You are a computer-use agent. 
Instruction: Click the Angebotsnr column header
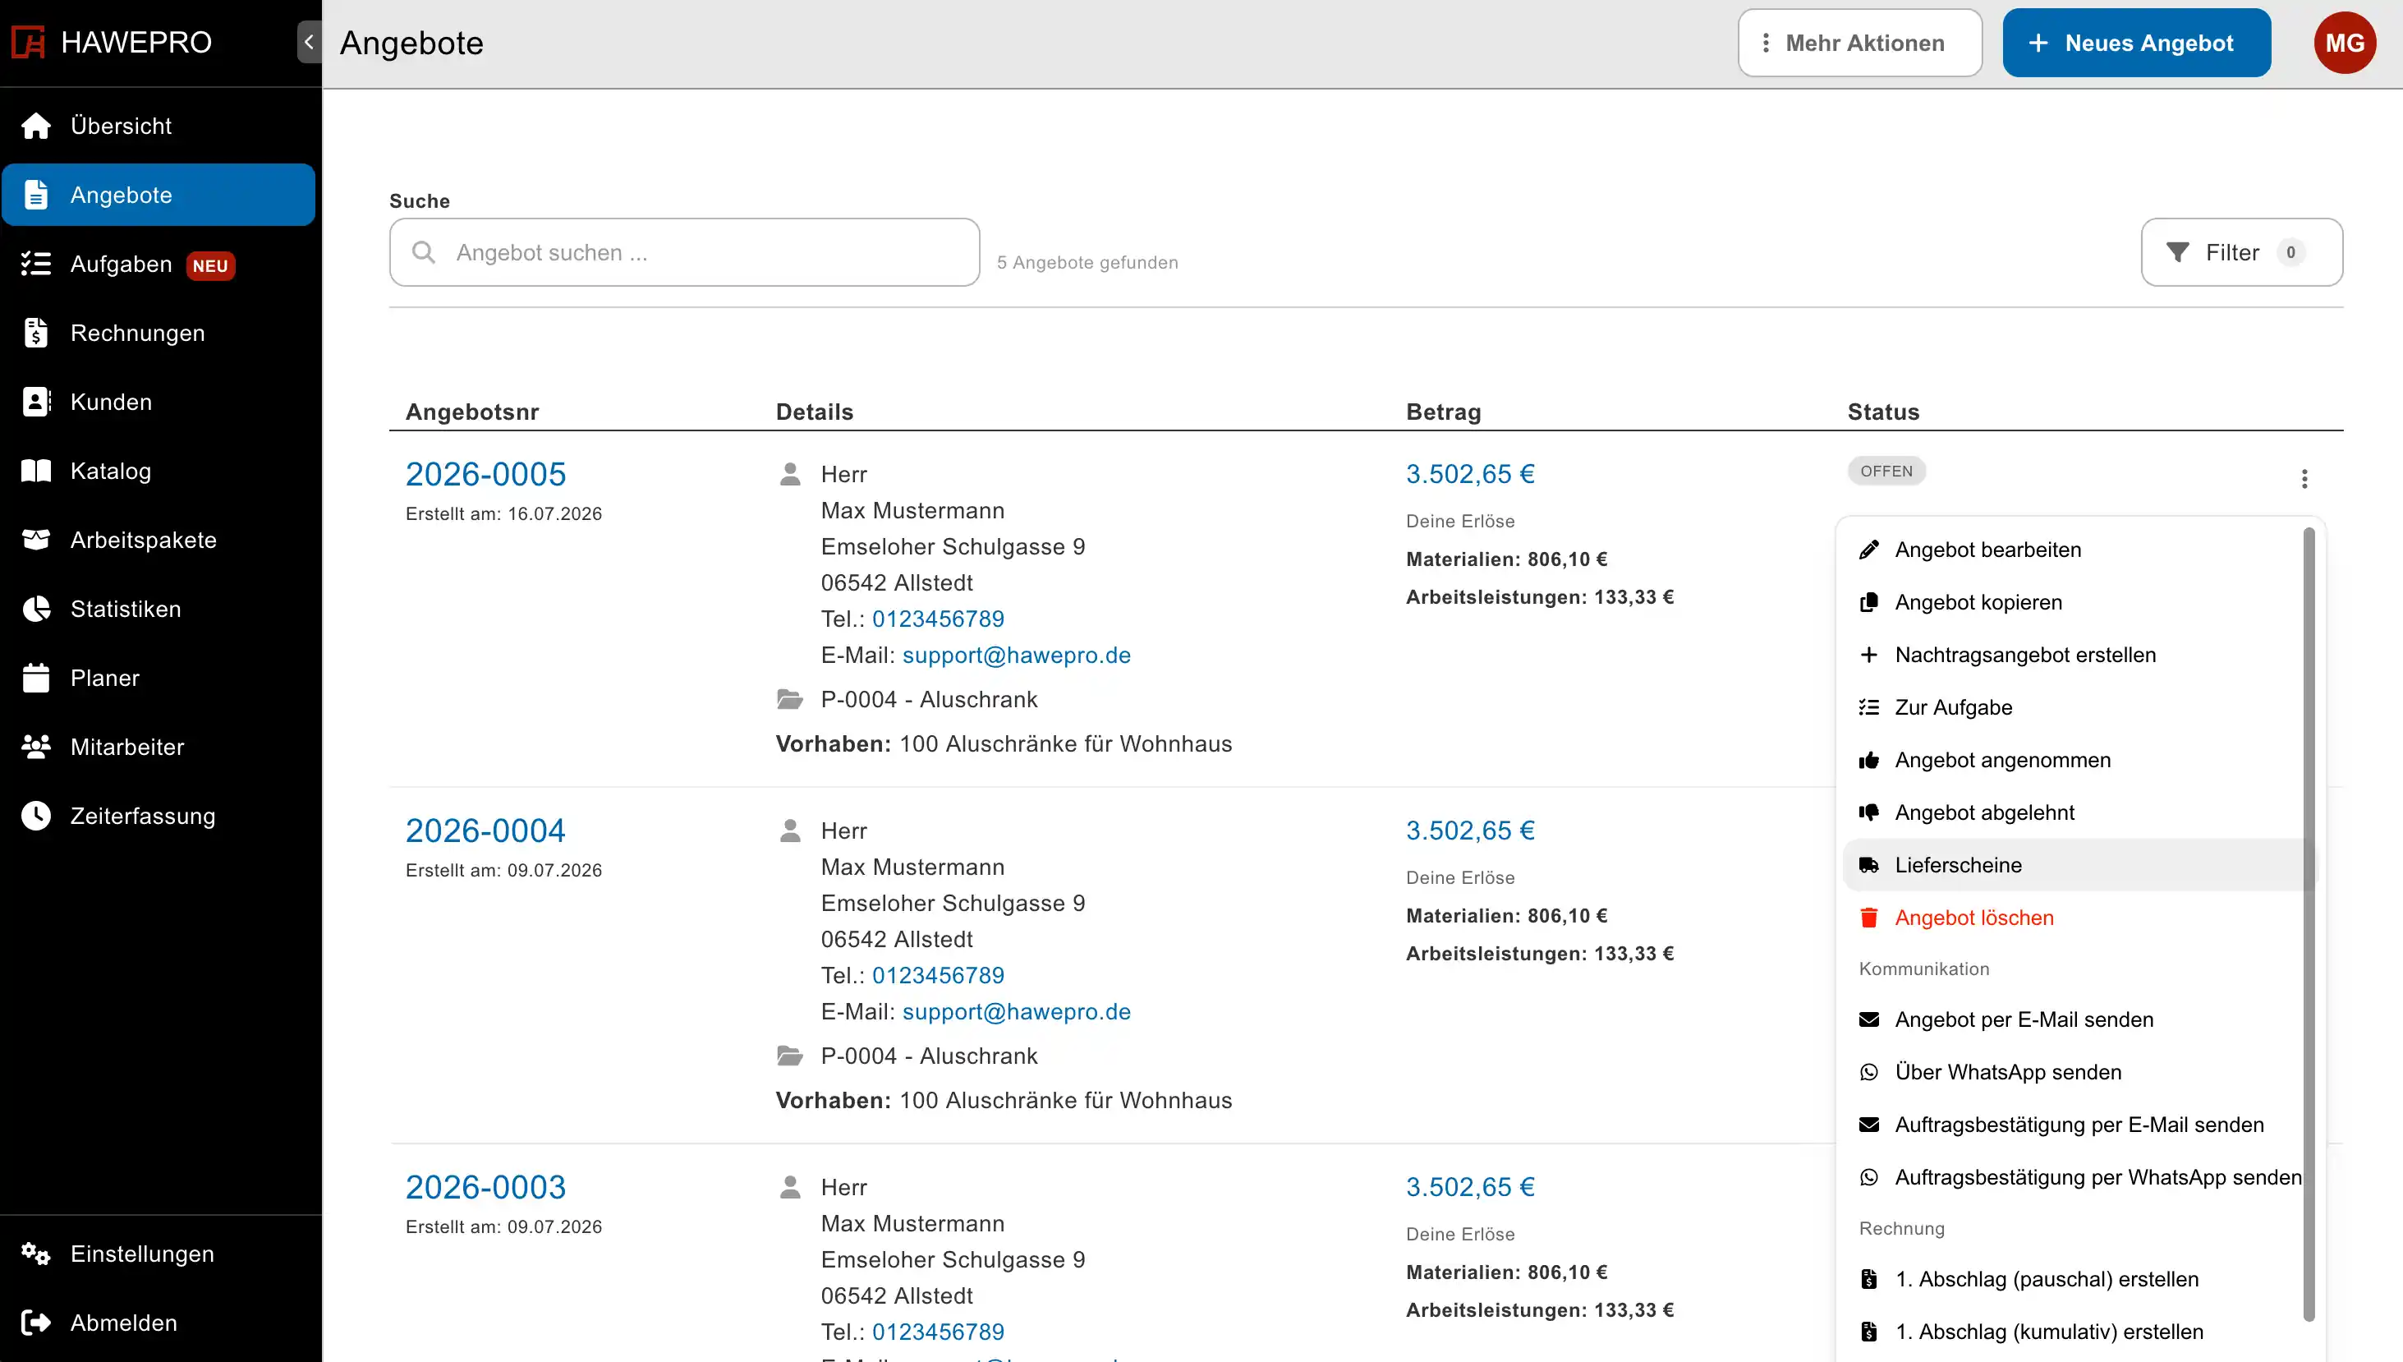(x=472, y=412)
